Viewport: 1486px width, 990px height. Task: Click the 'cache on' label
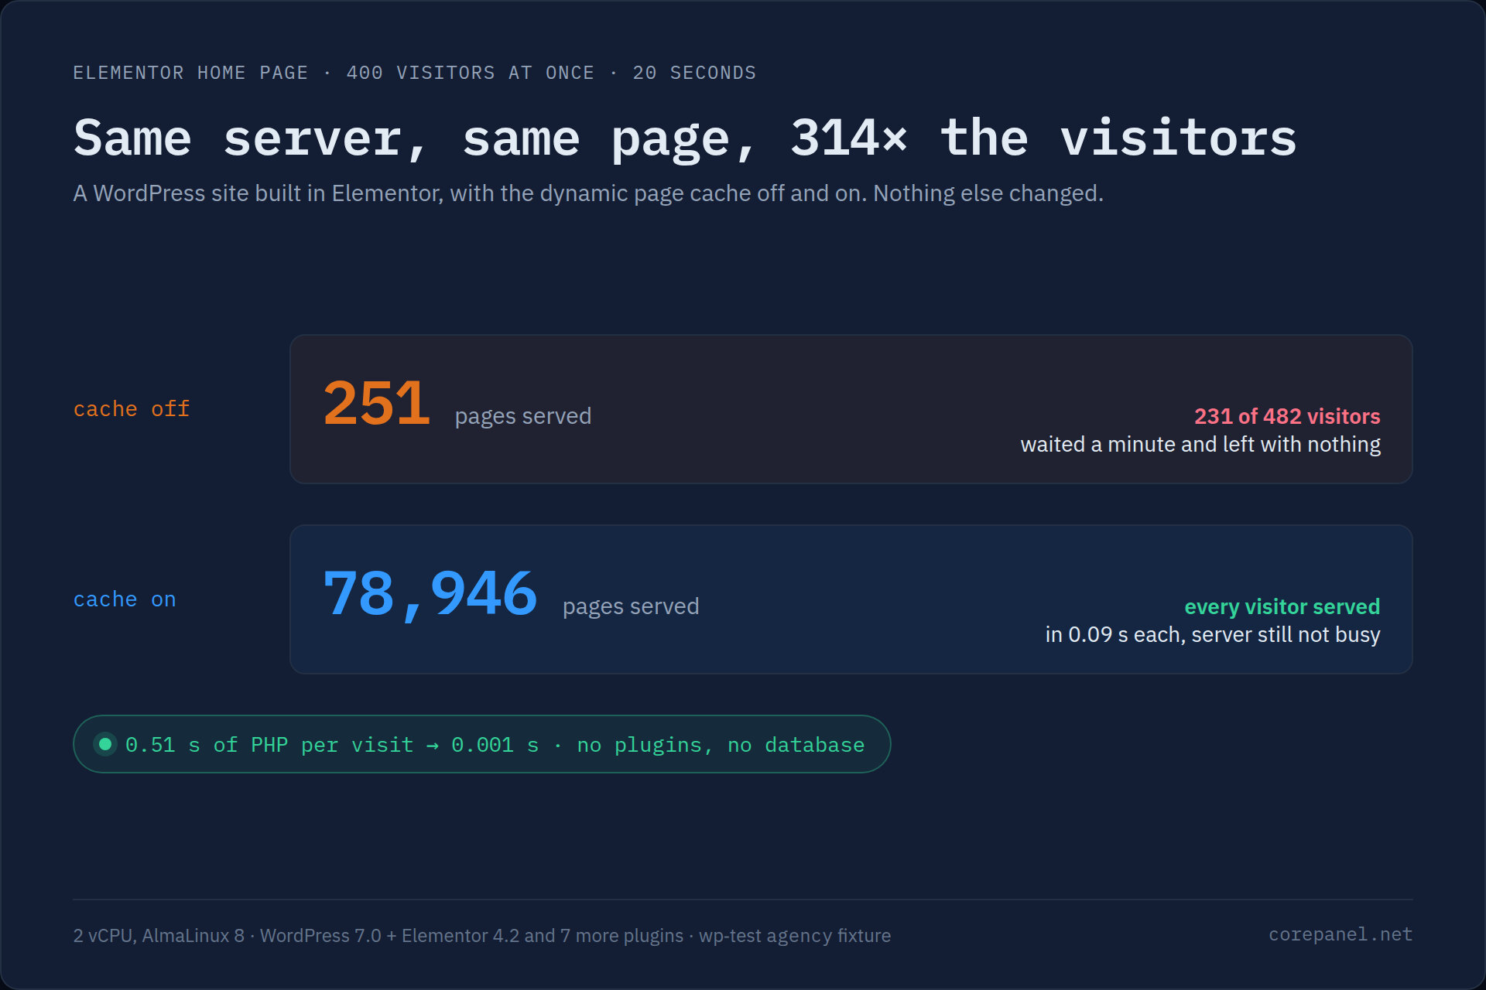(125, 599)
